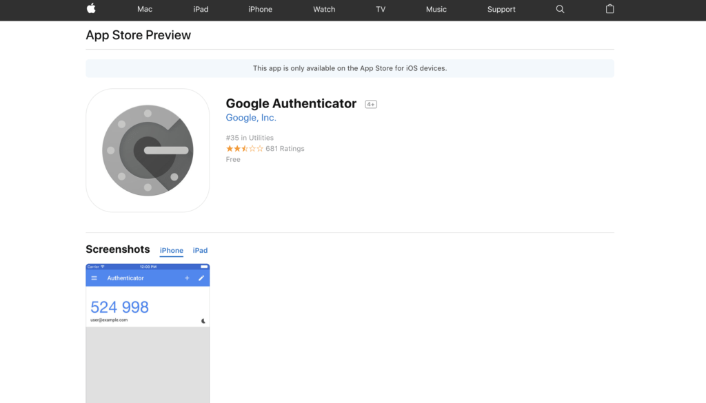Click the 524 998 code in the screenshot
Image resolution: width=706 pixels, height=403 pixels.
(119, 307)
